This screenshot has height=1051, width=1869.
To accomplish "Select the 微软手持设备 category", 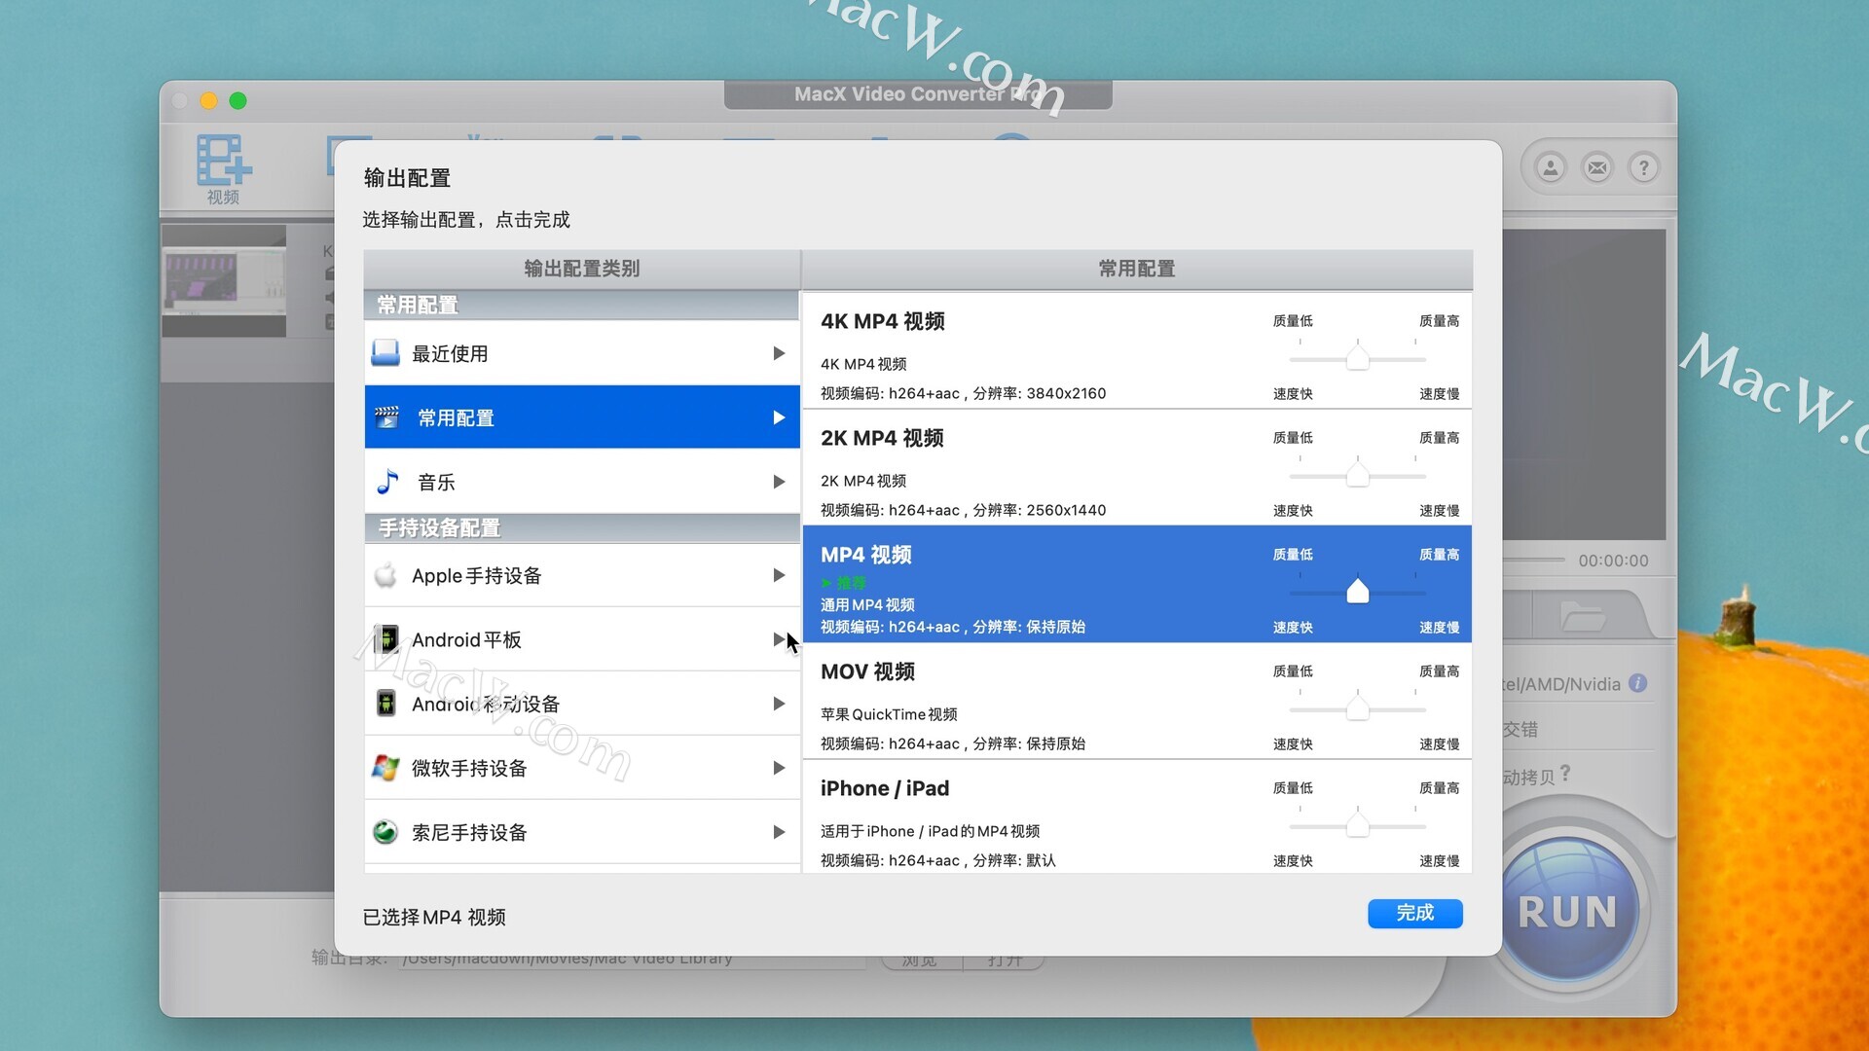I will tap(582, 768).
